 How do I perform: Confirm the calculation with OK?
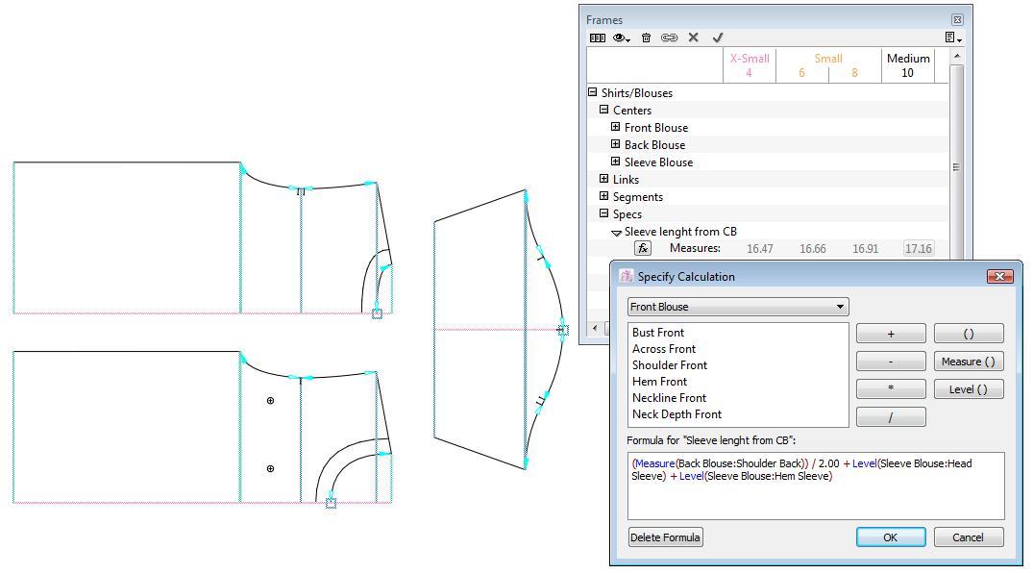point(890,537)
